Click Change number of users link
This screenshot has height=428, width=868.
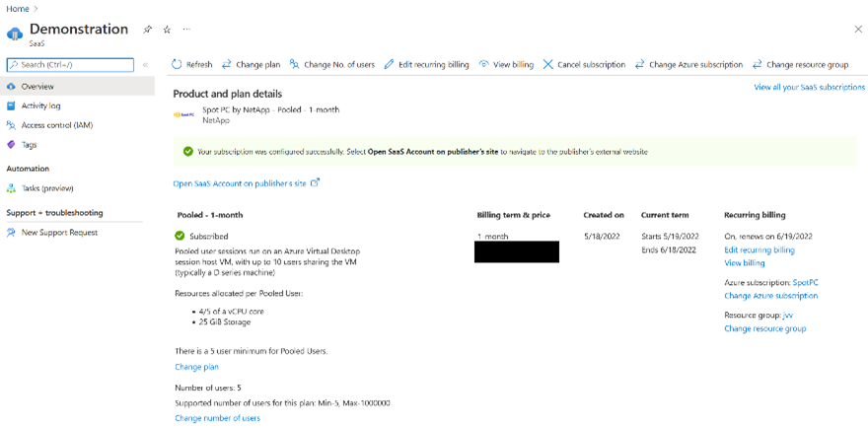tap(218, 418)
